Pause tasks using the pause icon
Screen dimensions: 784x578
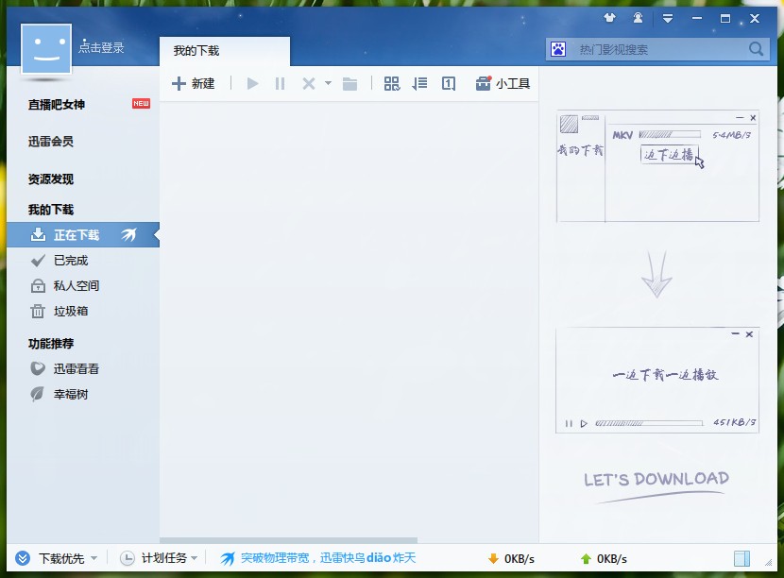coord(280,83)
